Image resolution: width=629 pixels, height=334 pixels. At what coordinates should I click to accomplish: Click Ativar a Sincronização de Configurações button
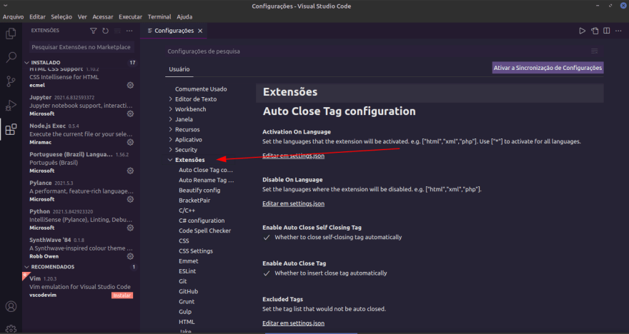point(548,68)
